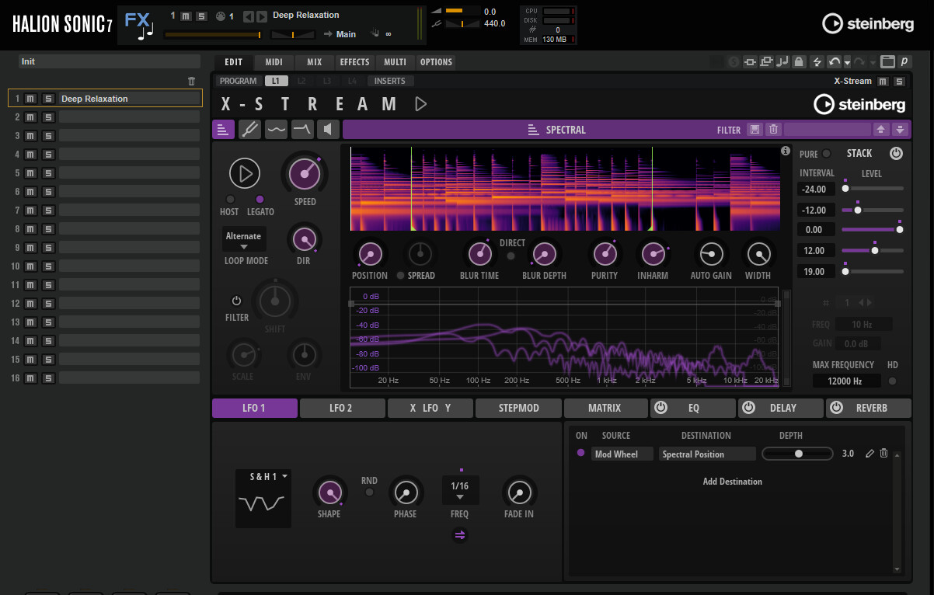
Task: Open the 1/16 FREQ dropdown
Action: [x=459, y=490]
